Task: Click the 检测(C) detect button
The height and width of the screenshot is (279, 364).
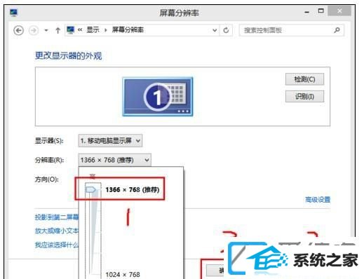Action: [304, 79]
